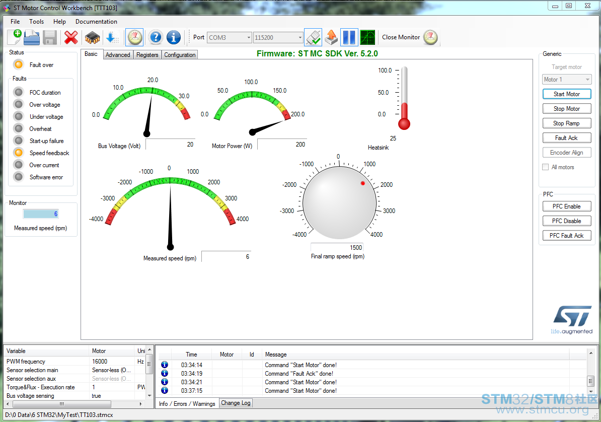Click the upload orange arrow icon

pos(331,37)
